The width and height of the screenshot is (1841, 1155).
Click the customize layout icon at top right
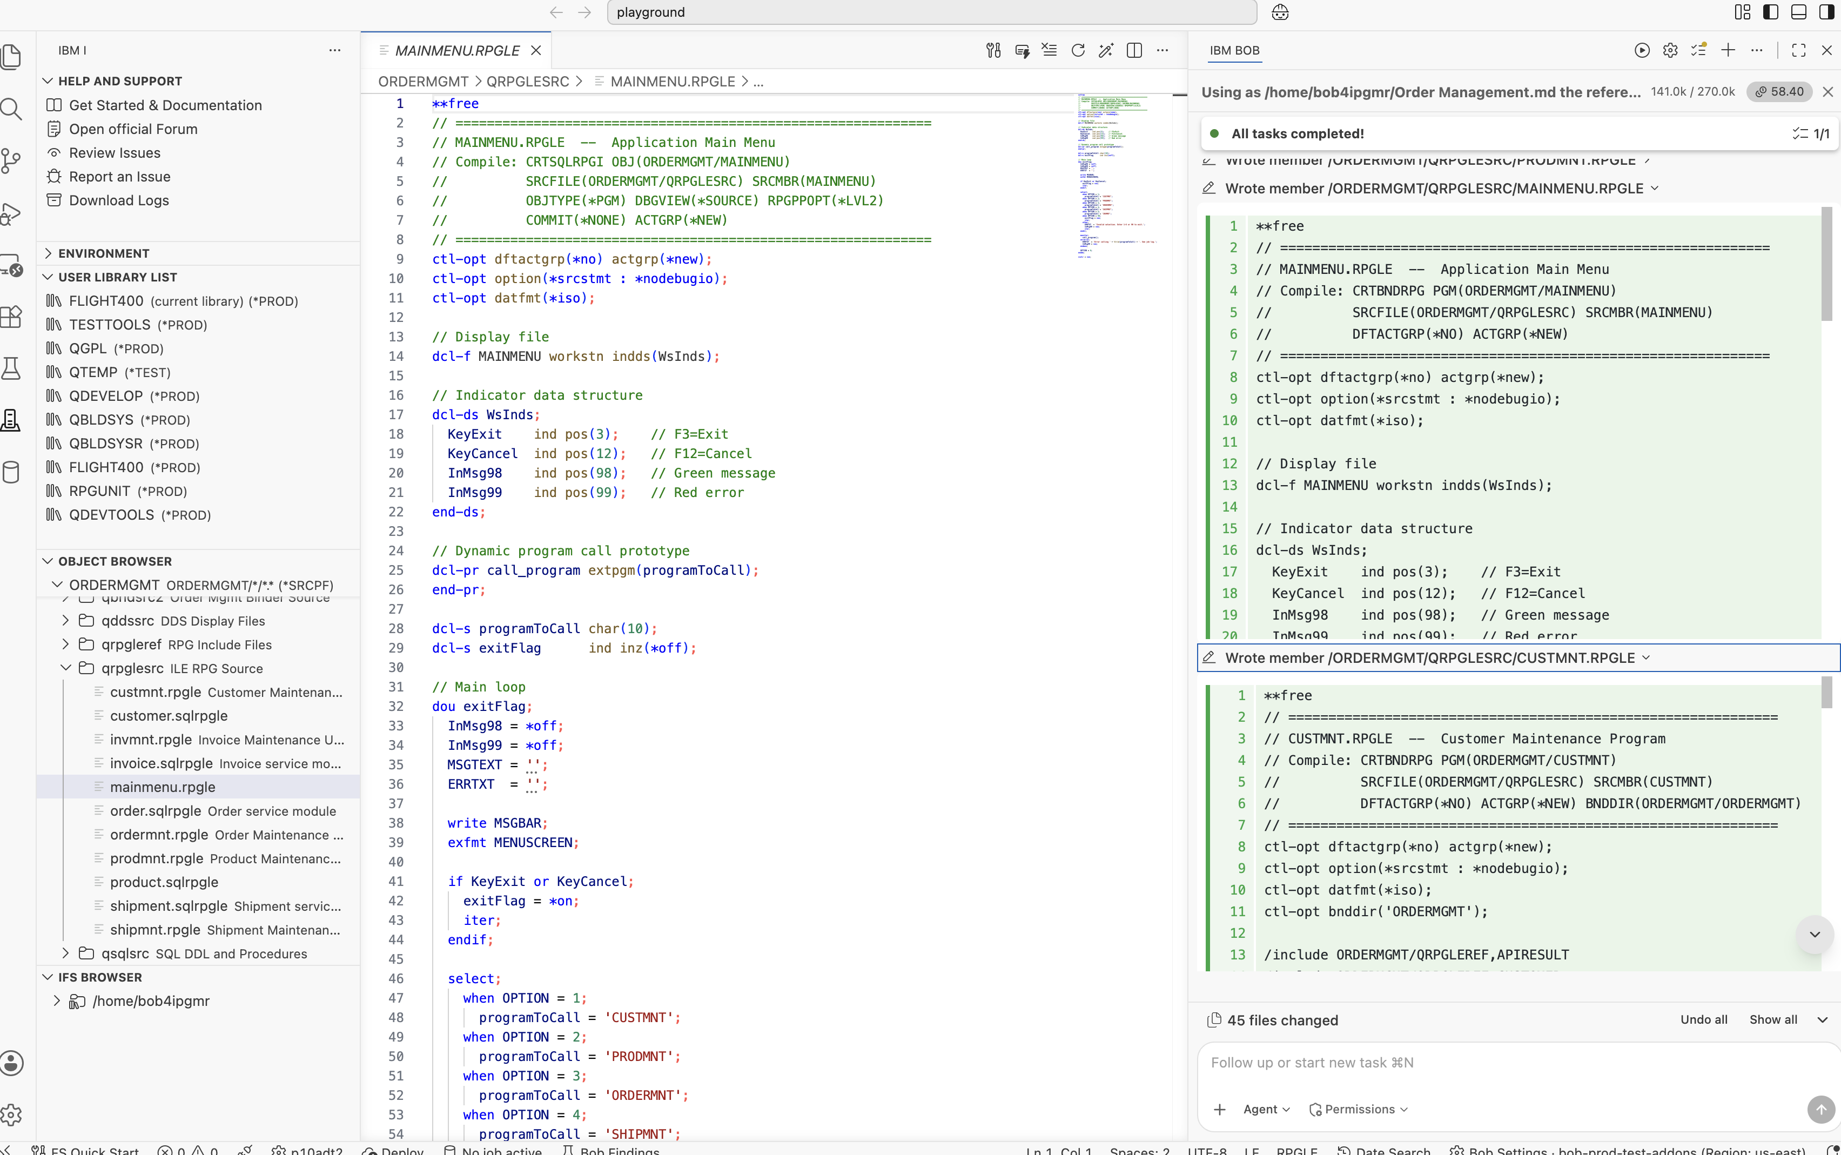(x=1743, y=12)
